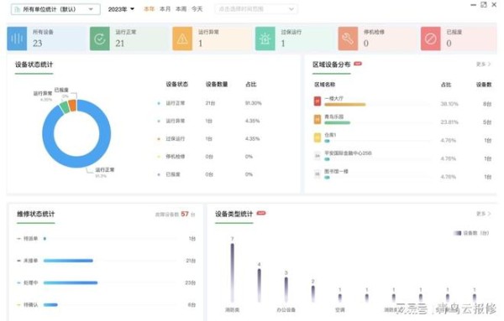The width and height of the screenshot is (504, 321).
Task: Click the red rank badge for 一楼大厅
Action: 318,101
